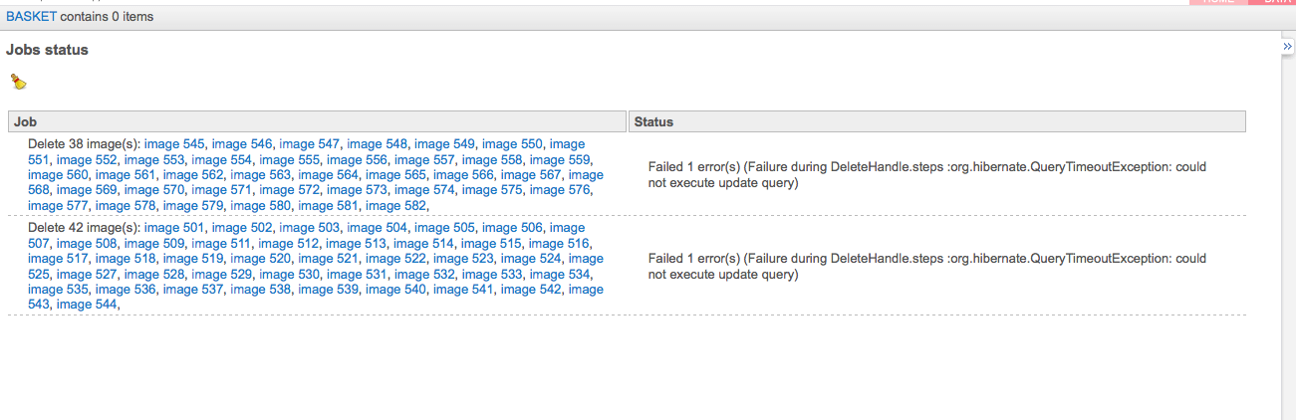Image resolution: width=1296 pixels, height=420 pixels.
Task: Open the BASKET link
Action: 31,17
